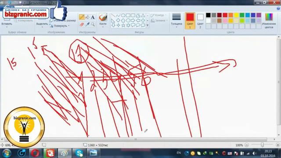Viewport: 281px width, 158px height.
Task: Click the volume speaker tray icon
Action: click(x=254, y=153)
